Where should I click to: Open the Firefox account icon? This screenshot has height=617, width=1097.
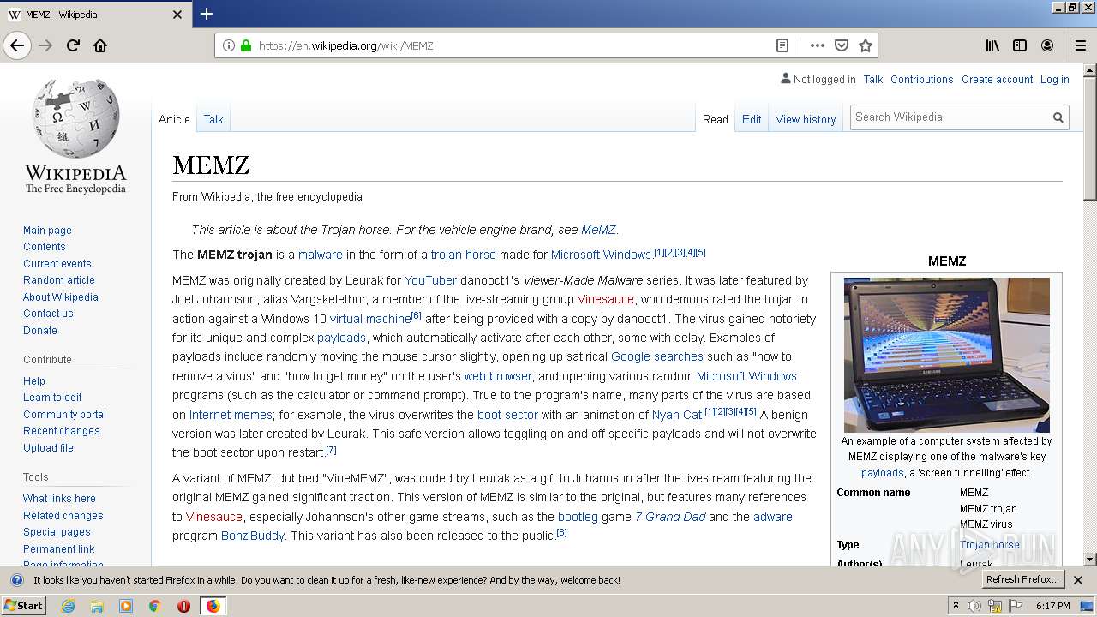tap(1047, 45)
